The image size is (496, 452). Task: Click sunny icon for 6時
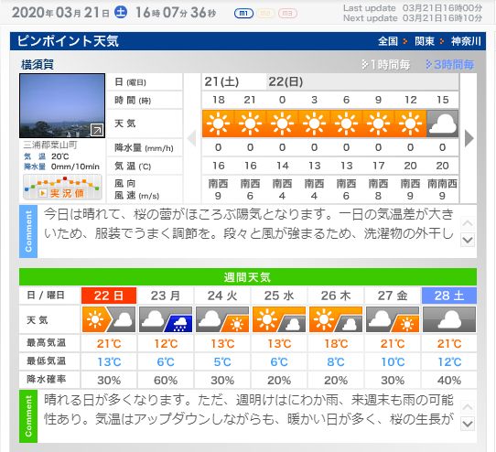pyautogui.click(x=346, y=124)
